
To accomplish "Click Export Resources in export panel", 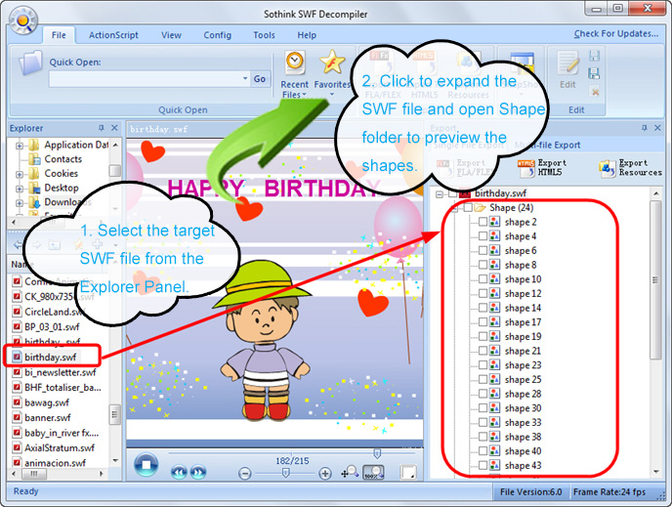I will coord(630,168).
